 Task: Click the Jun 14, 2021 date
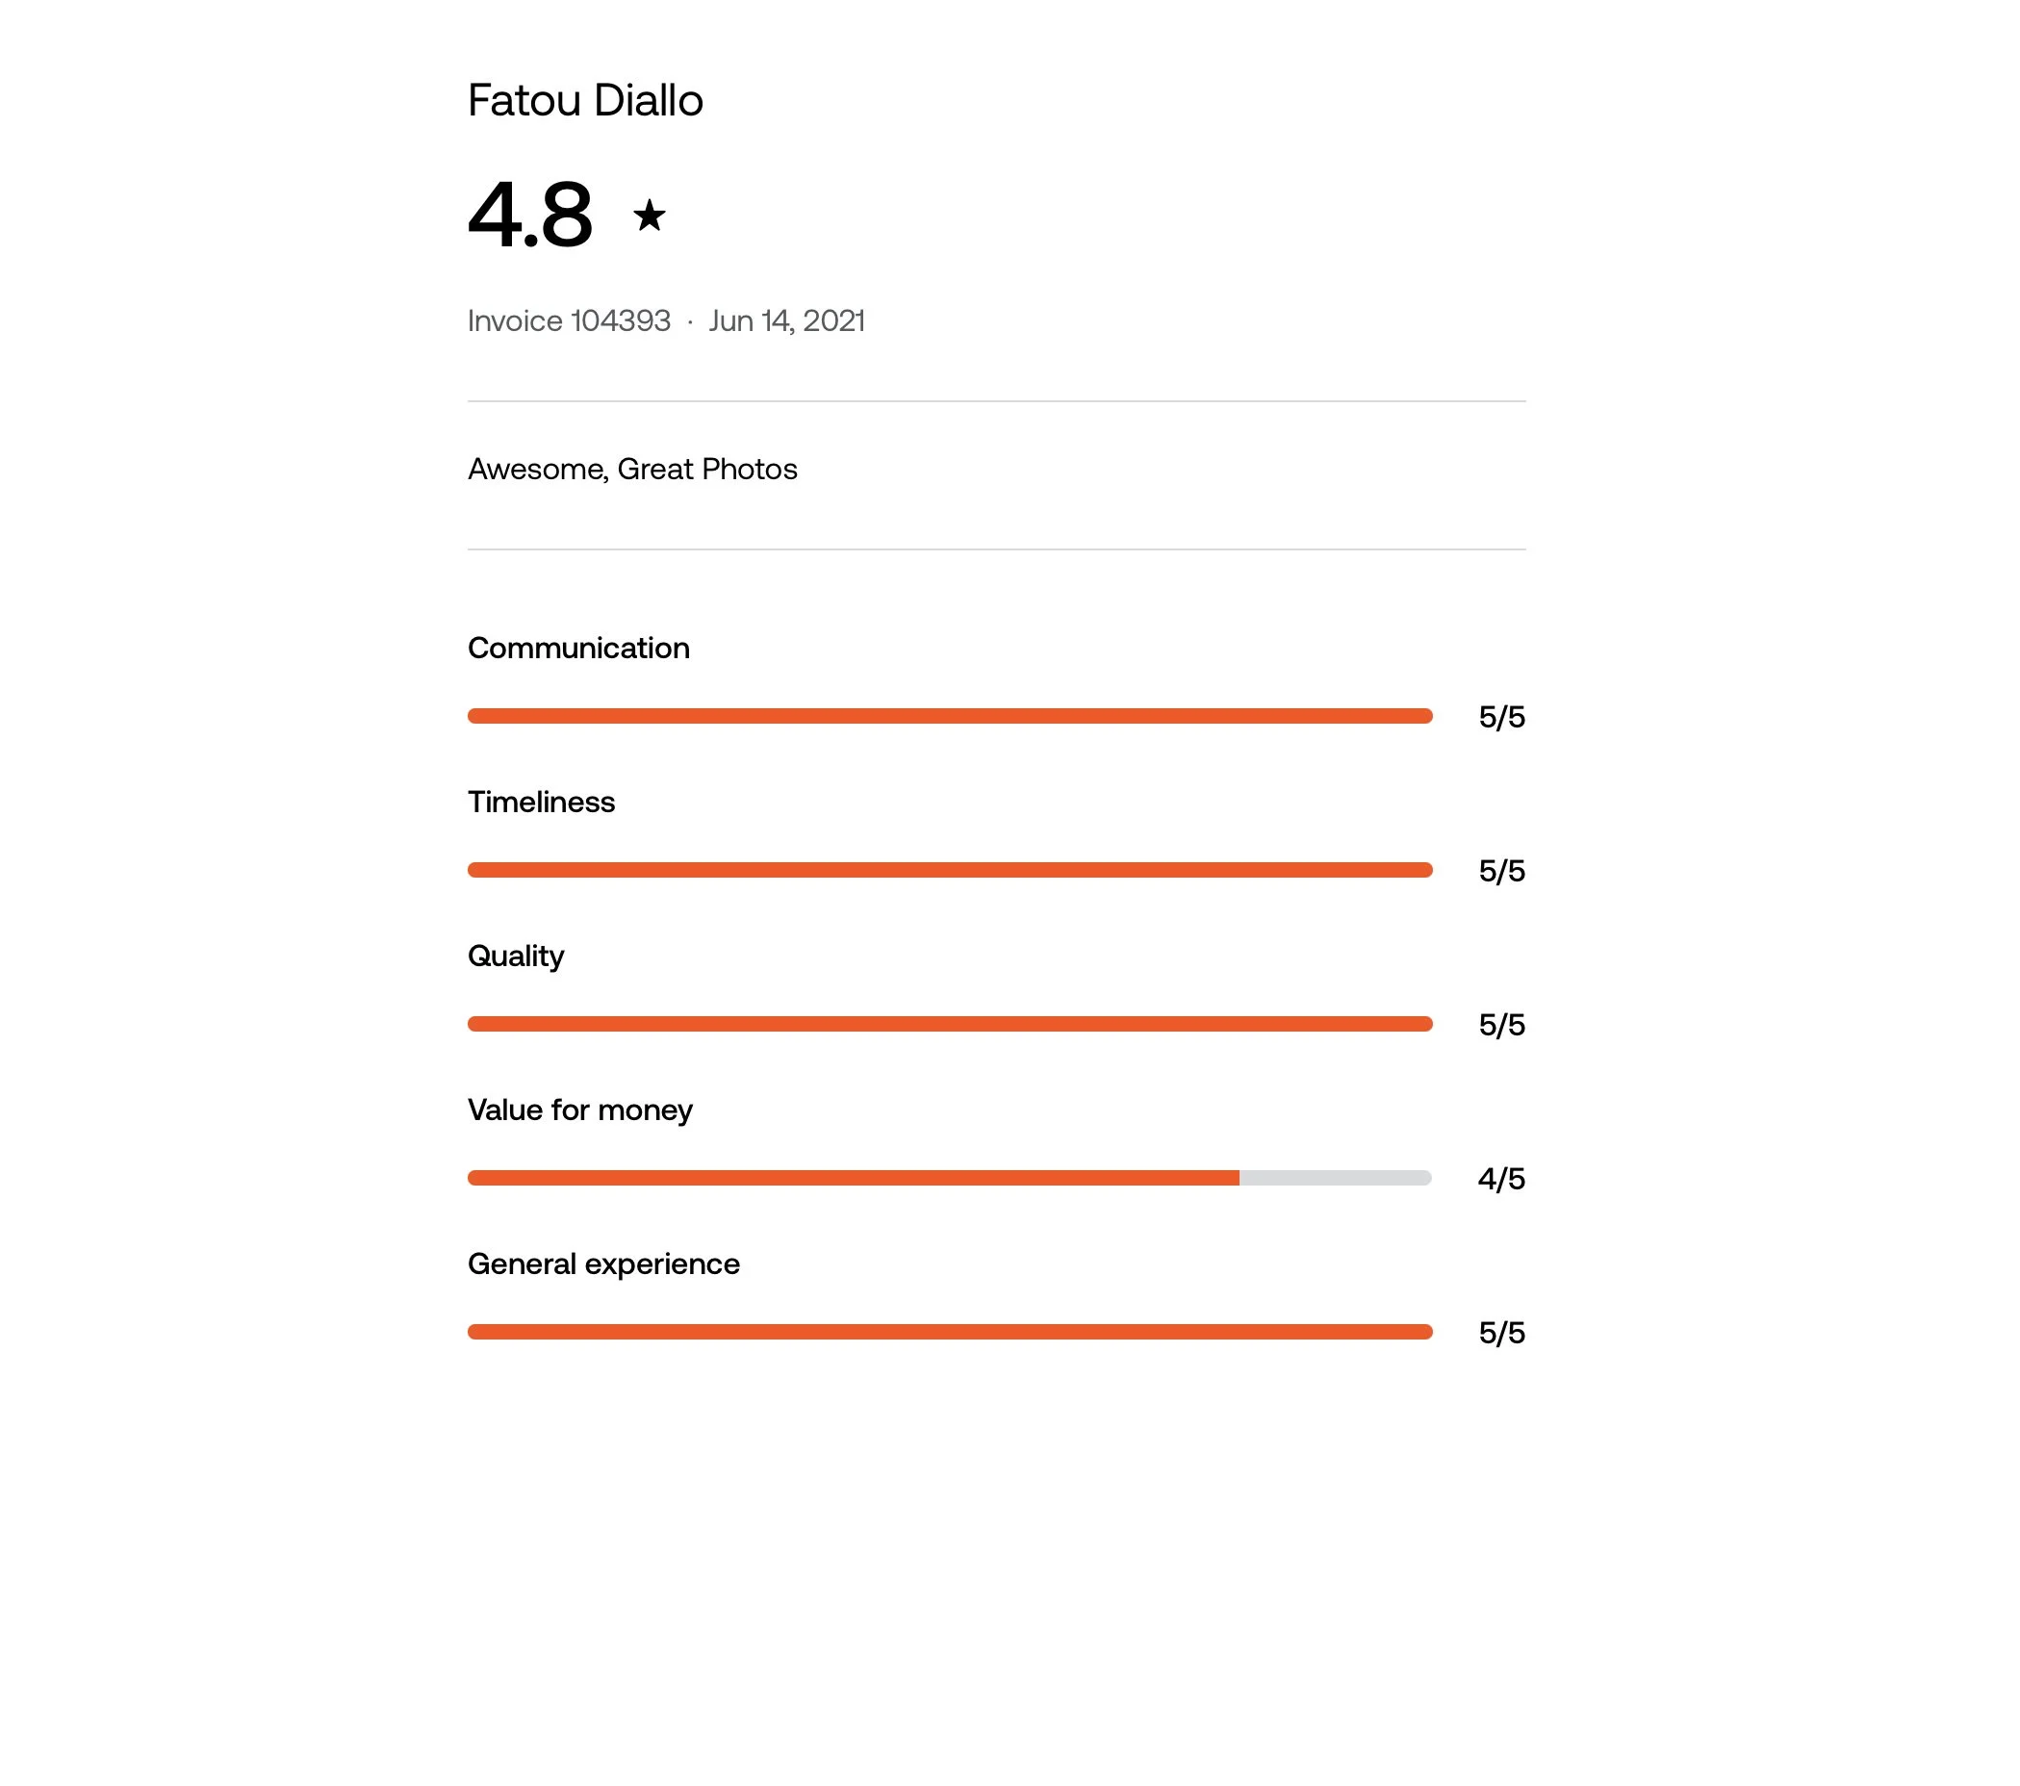(x=786, y=321)
